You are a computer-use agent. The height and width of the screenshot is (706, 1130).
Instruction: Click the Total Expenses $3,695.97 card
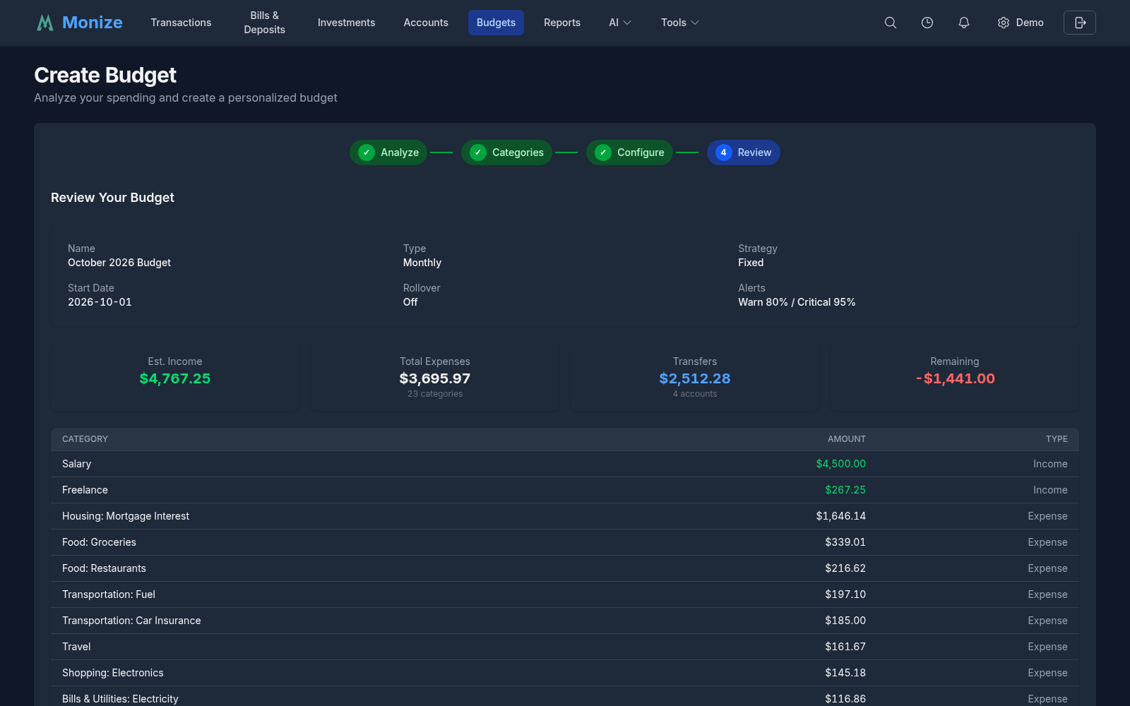coord(435,377)
